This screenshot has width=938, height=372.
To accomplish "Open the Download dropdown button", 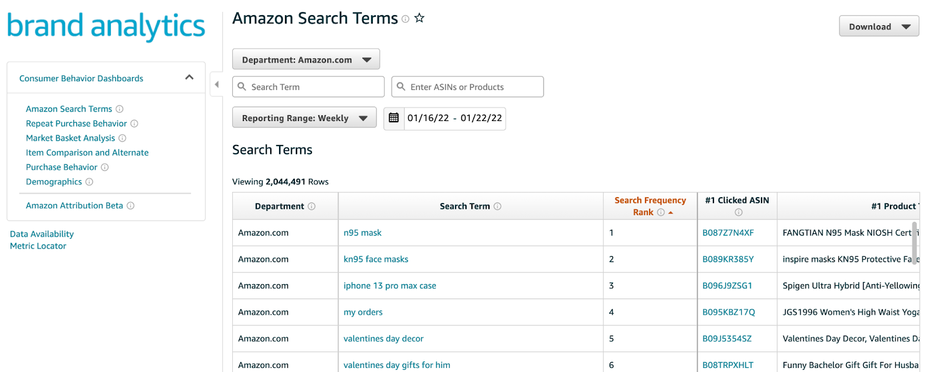I will tap(879, 26).
